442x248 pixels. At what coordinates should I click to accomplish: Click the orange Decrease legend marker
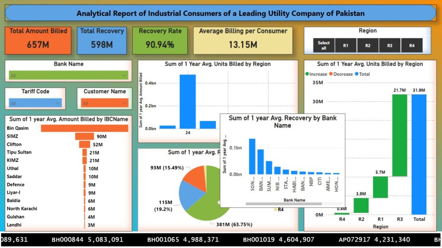coord(331,74)
